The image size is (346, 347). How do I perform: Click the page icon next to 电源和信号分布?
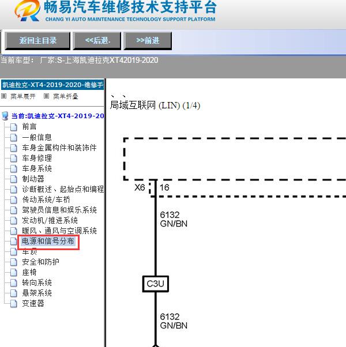tap(13, 242)
